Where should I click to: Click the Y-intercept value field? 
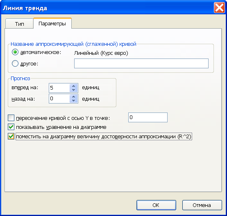(148, 117)
